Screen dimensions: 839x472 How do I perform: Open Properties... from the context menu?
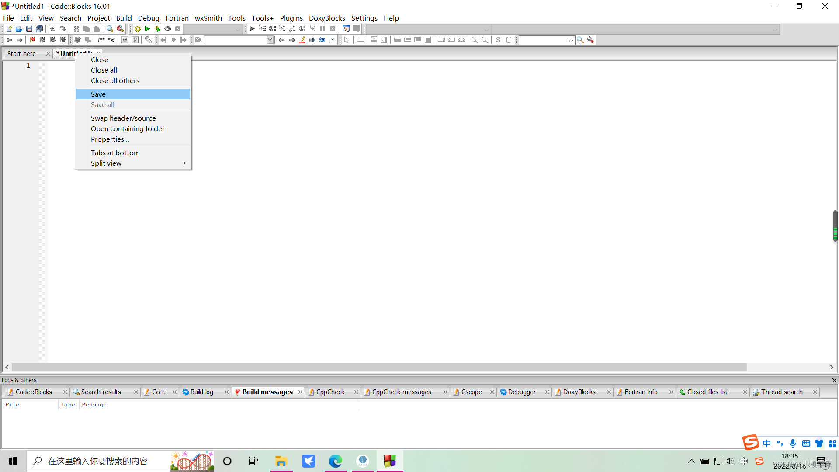click(x=133, y=139)
